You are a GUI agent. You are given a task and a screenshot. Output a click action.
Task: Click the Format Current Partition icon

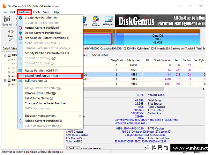pyautogui.click(x=20, y=28)
